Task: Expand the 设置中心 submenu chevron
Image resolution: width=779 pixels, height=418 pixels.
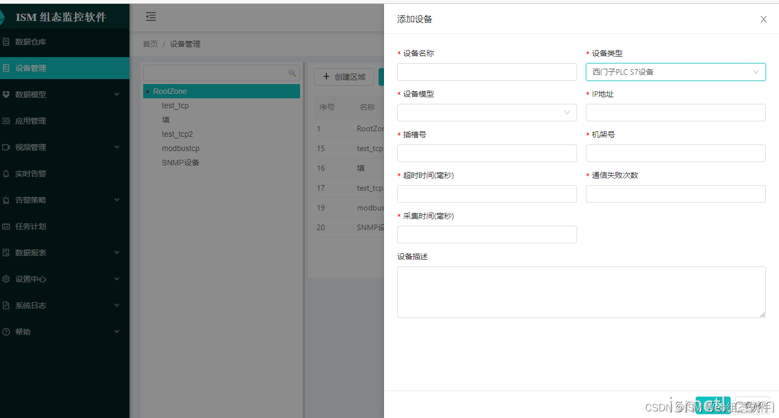Action: [x=117, y=279]
